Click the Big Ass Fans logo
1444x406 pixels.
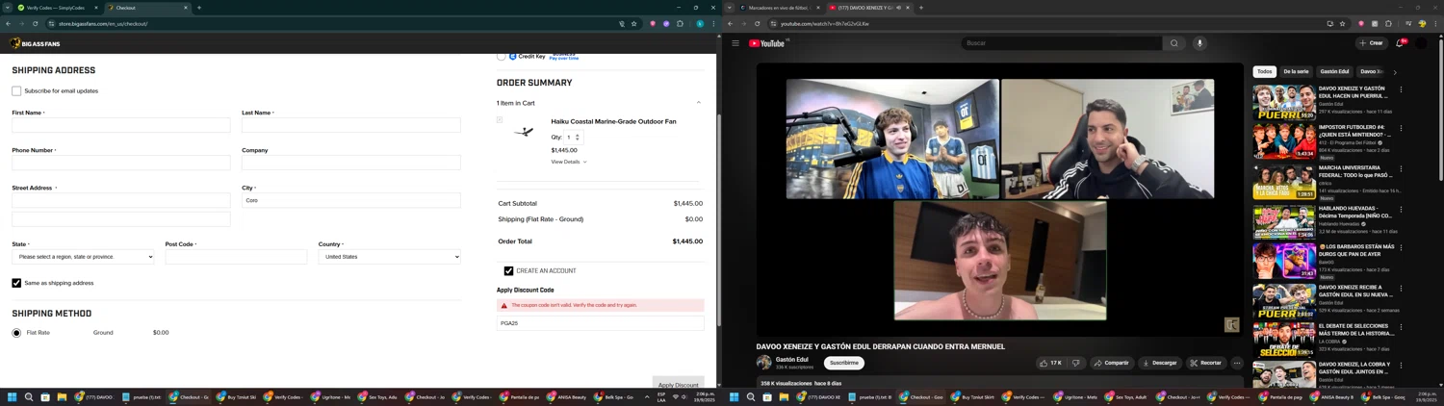36,43
